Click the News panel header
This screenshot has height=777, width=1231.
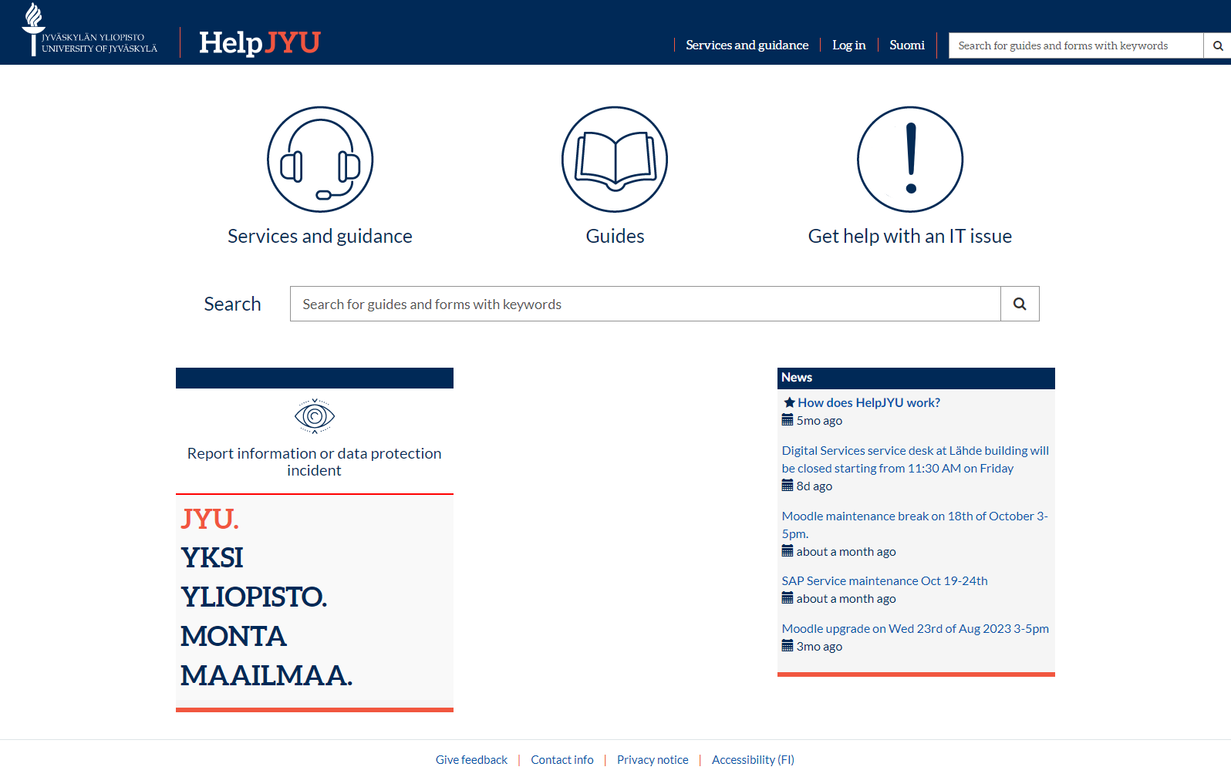pyautogui.click(x=916, y=378)
